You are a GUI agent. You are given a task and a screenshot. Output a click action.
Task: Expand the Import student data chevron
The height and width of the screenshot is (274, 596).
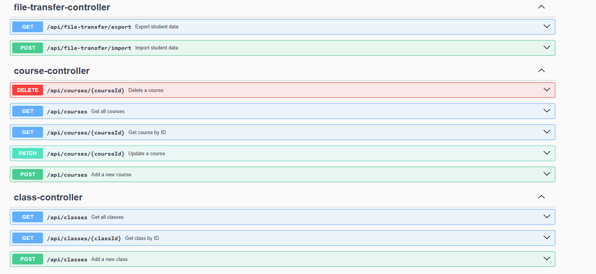tap(547, 48)
